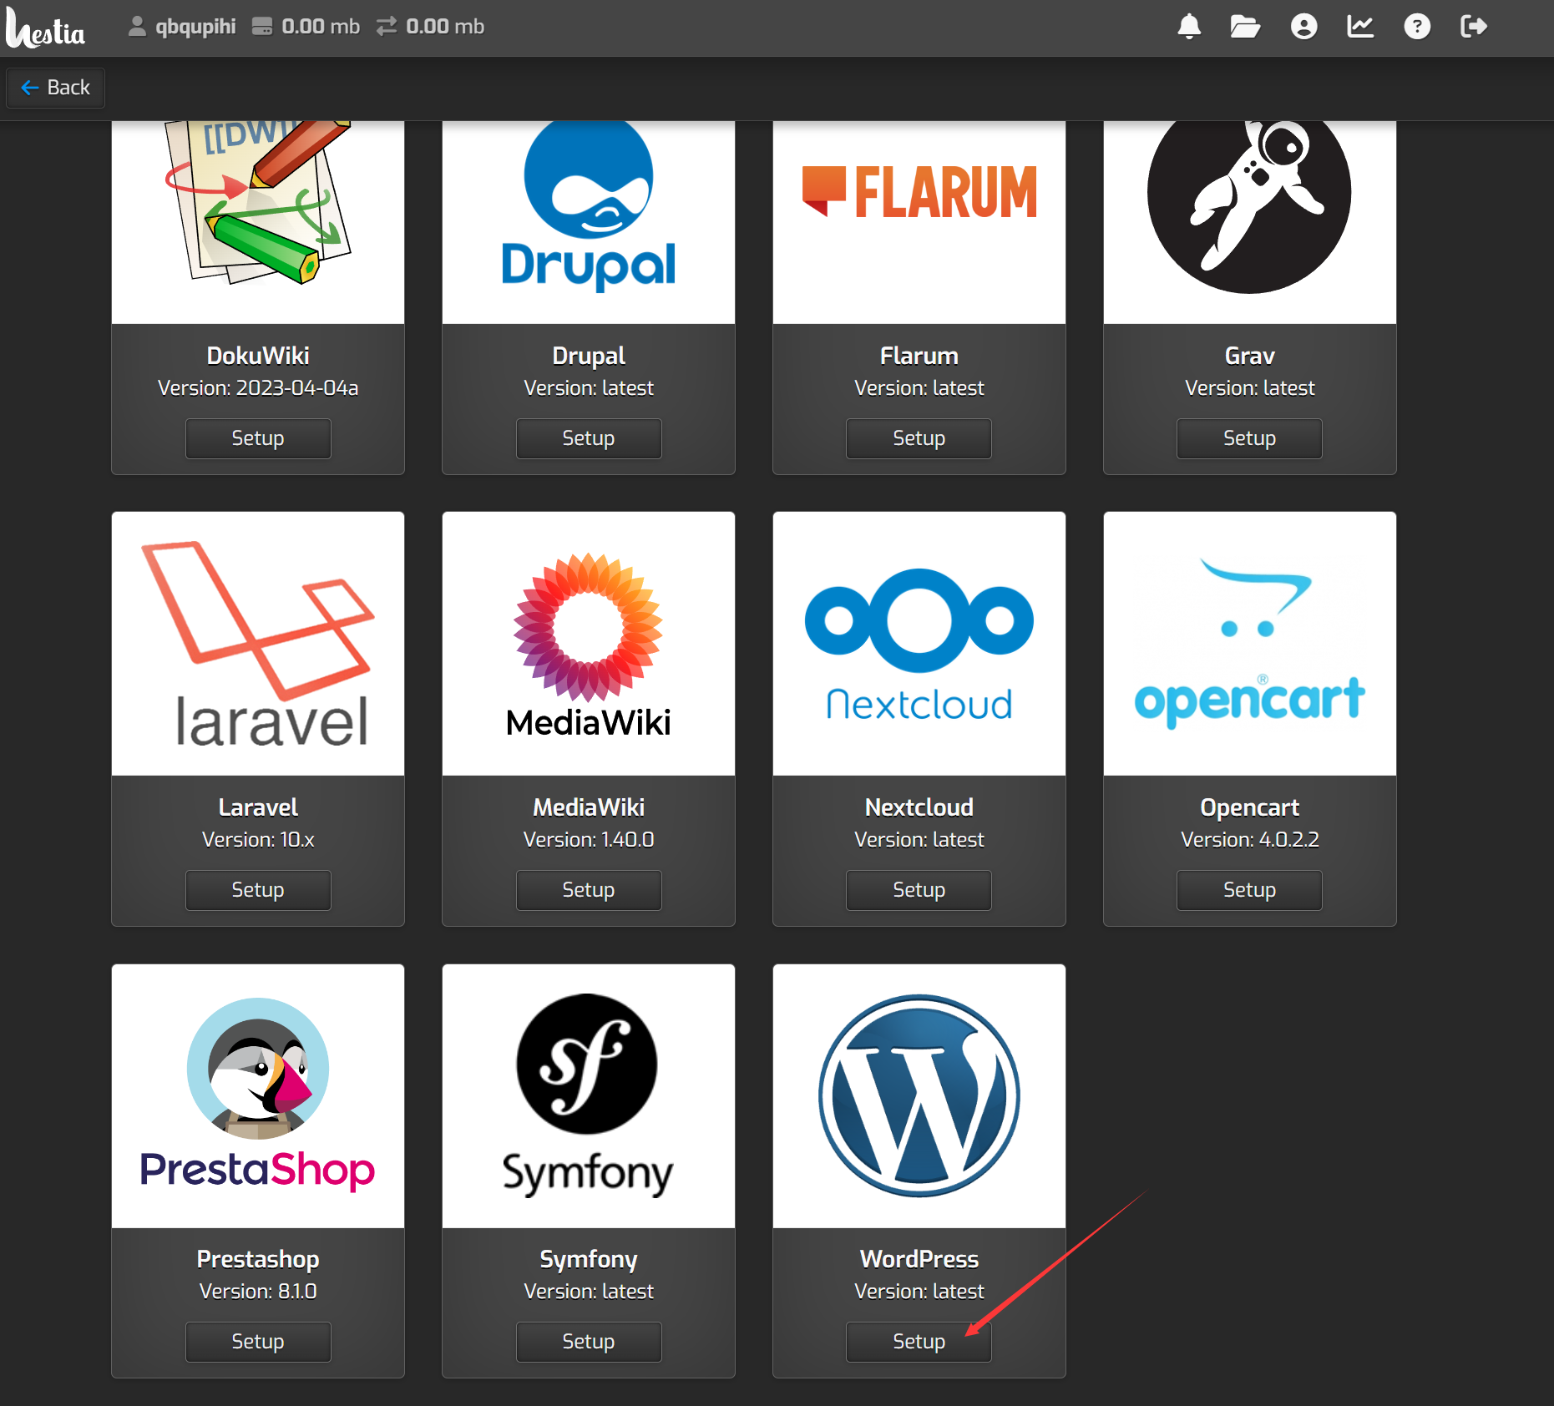Screen dimensions: 1554x1406
Task: Open the user account profile icon
Action: tap(1303, 27)
